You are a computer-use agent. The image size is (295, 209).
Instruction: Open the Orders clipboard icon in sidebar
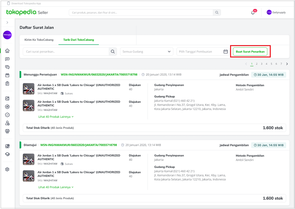click(x=7, y=83)
